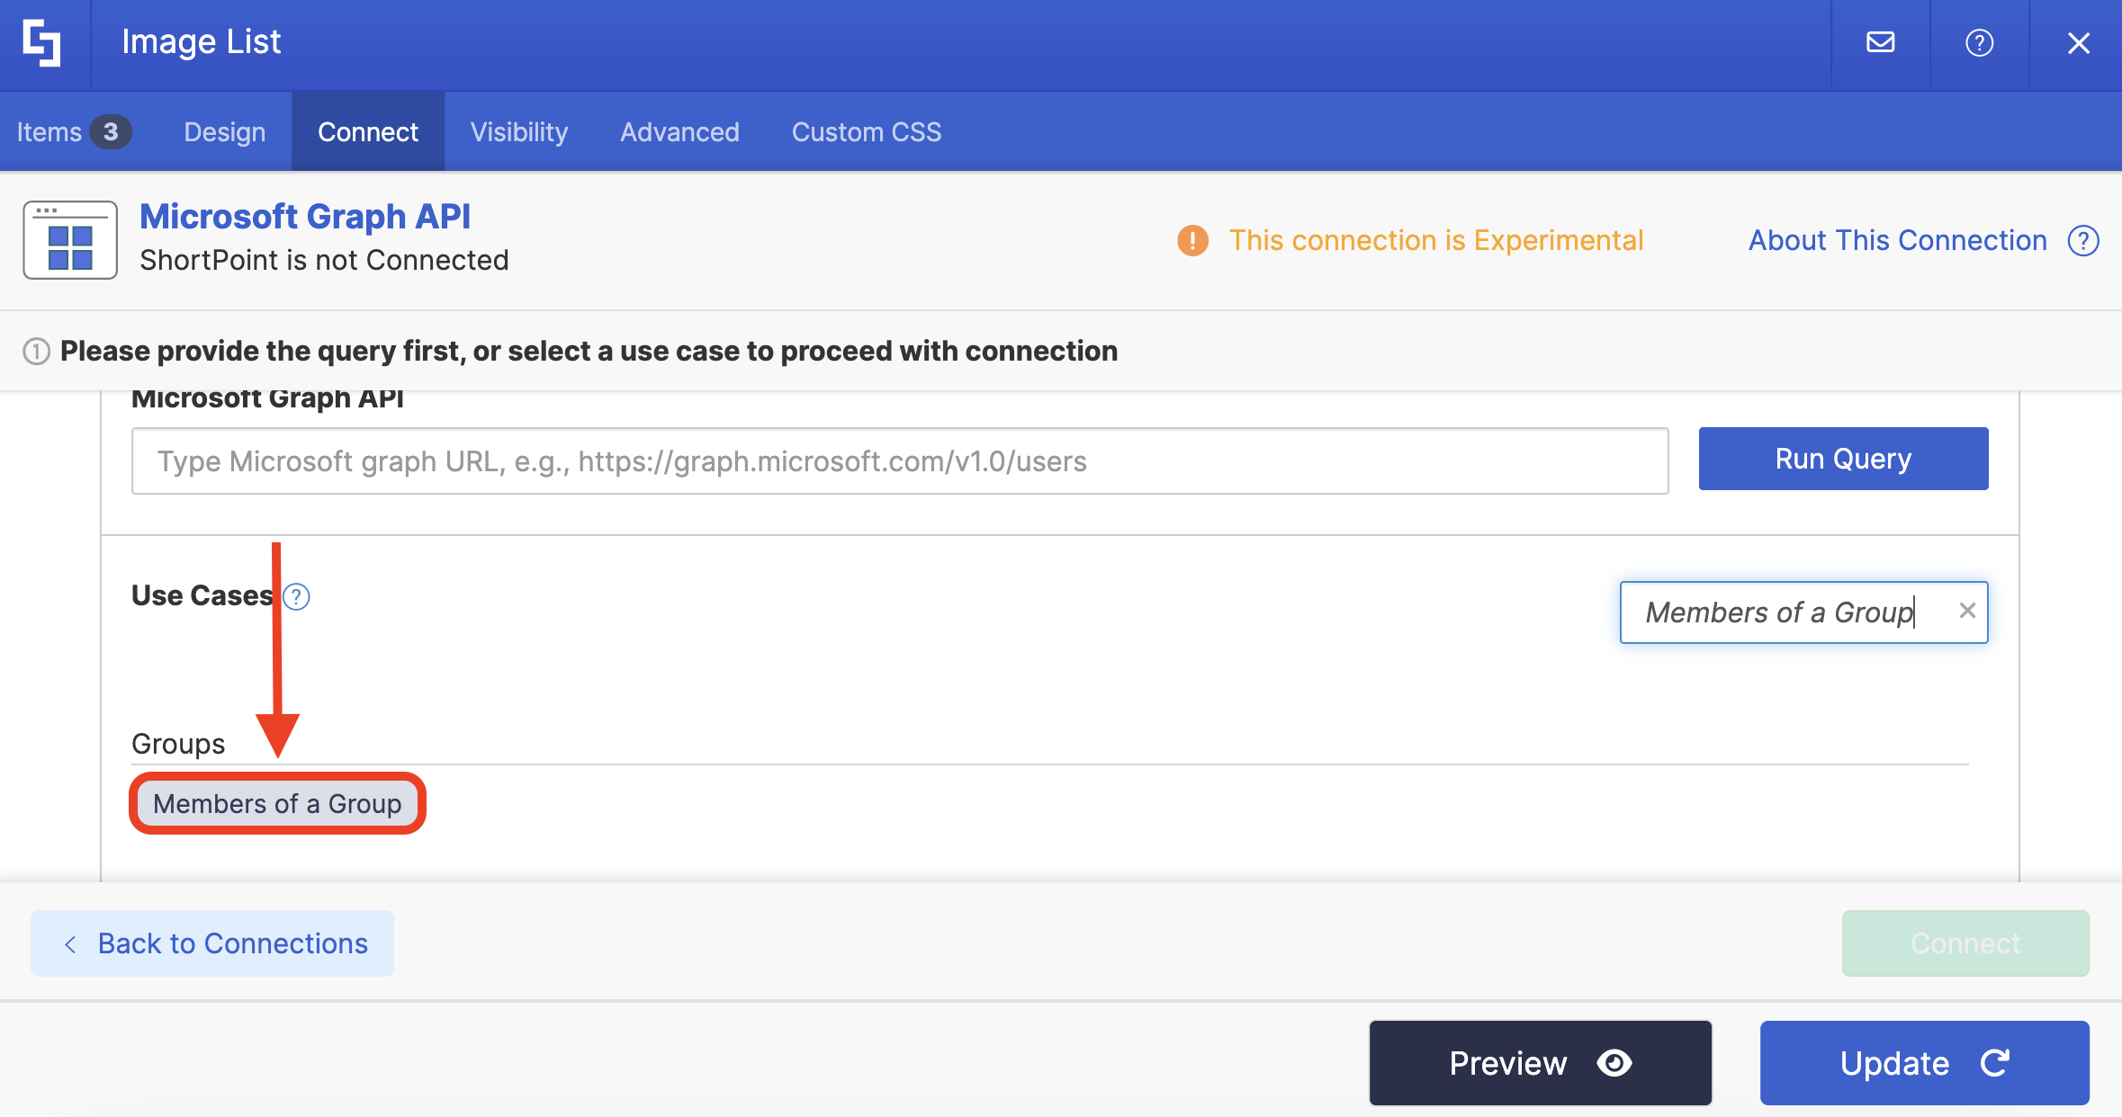Click the Preview button with eye icon
This screenshot has height=1117, width=2122.
coord(1540,1062)
